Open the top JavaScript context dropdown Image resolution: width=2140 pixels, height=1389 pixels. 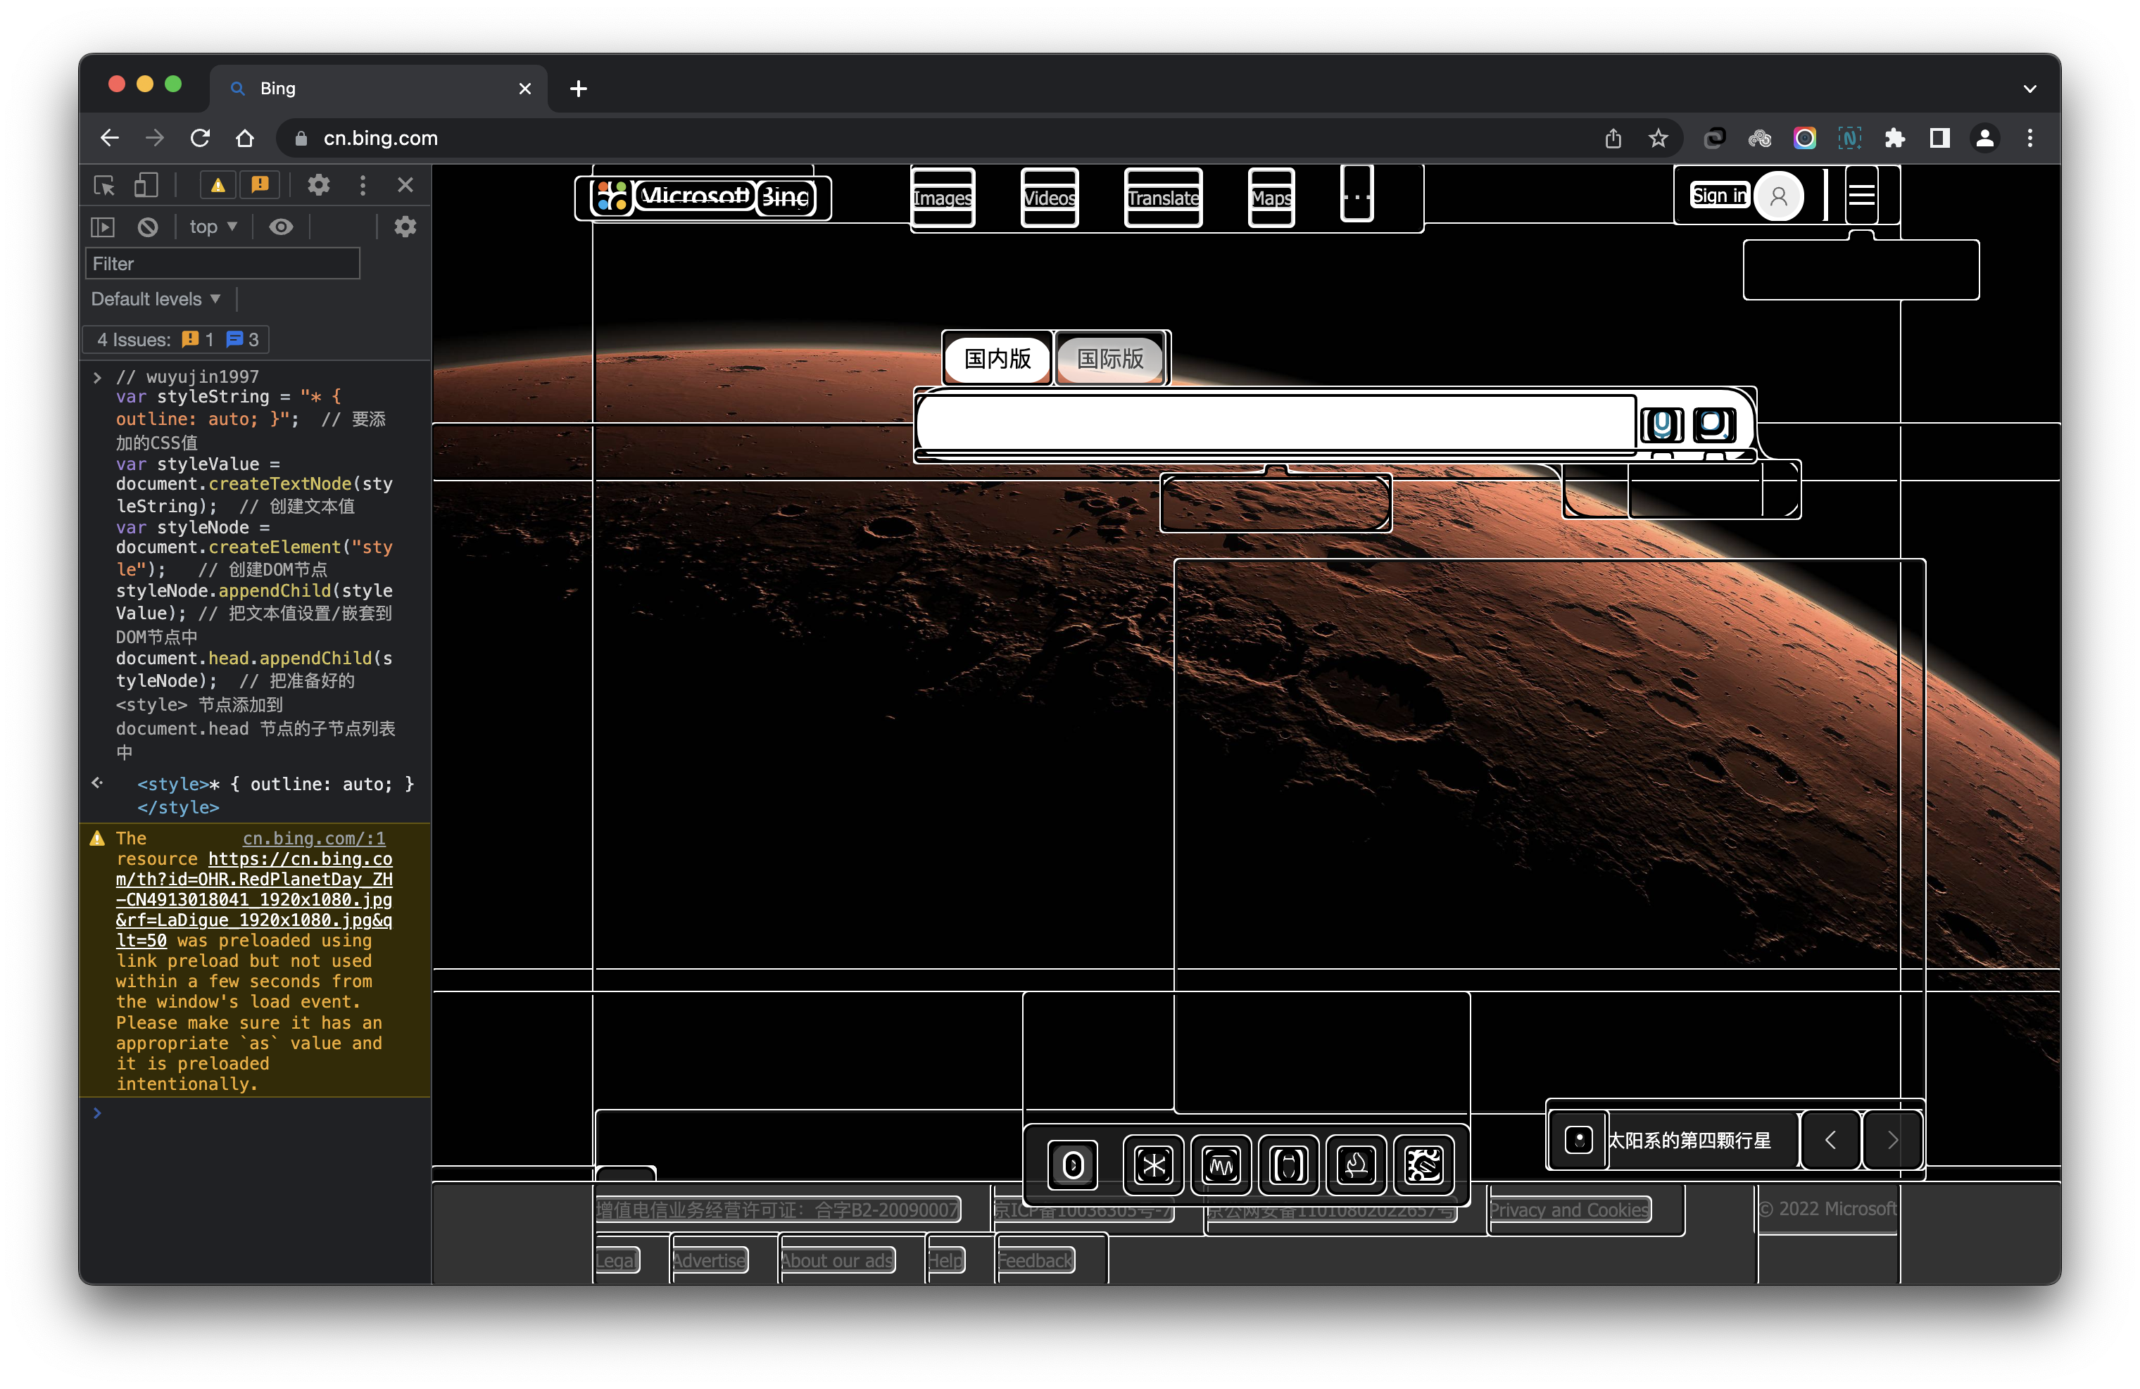tap(213, 227)
